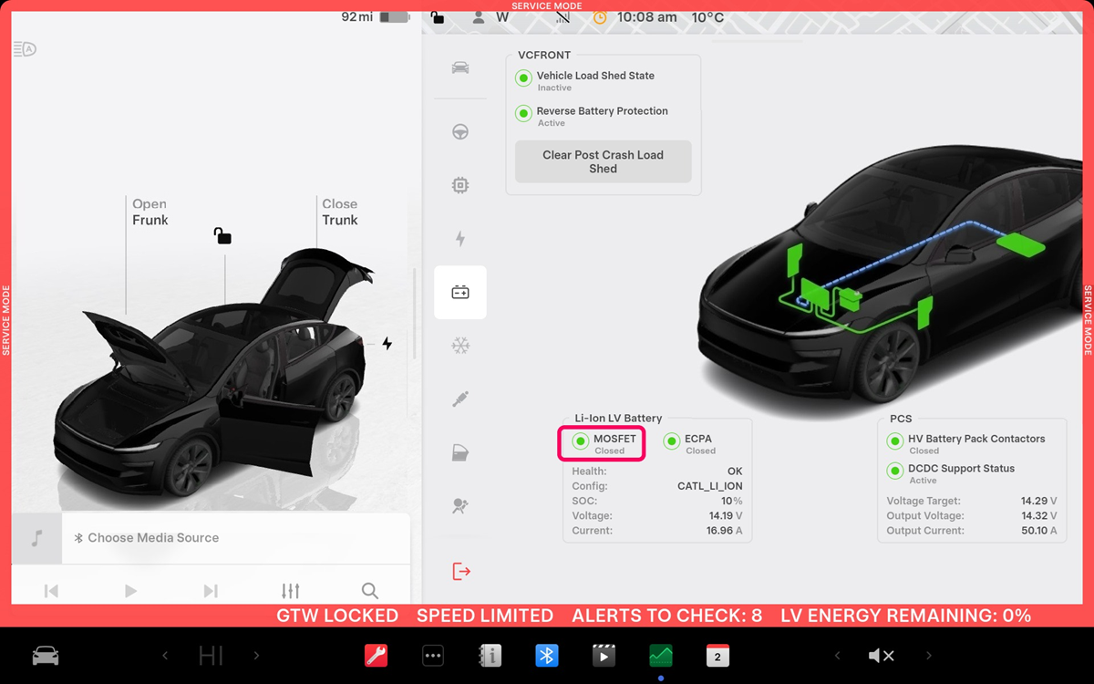
Task: Click the red exit service mode icon
Action: pos(461,572)
